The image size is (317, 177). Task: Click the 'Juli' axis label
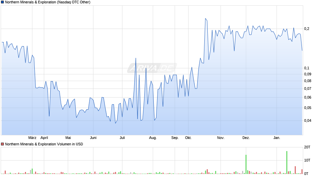pos(122,138)
